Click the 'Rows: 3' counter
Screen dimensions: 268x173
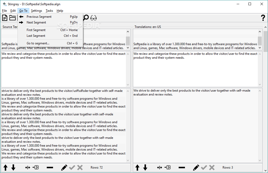point(228,168)
